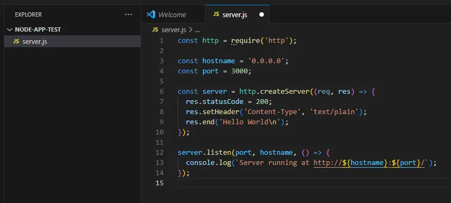Click the NODE-APP-TEST folder header

click(x=72, y=29)
